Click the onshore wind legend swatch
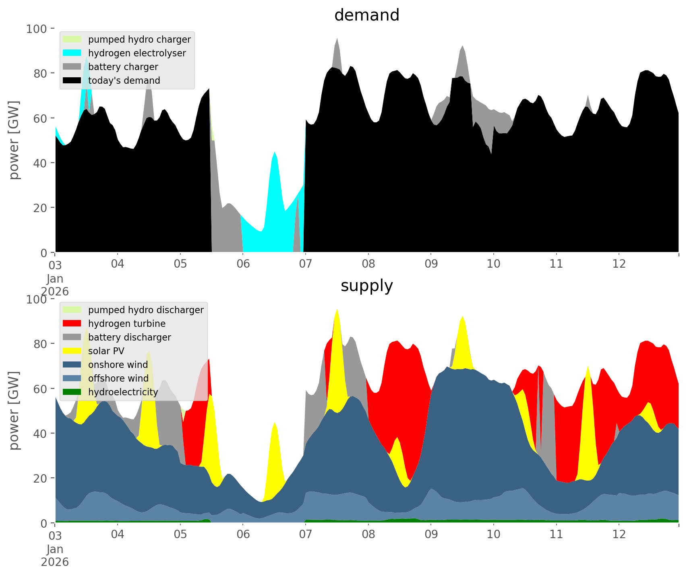 [x=72, y=365]
